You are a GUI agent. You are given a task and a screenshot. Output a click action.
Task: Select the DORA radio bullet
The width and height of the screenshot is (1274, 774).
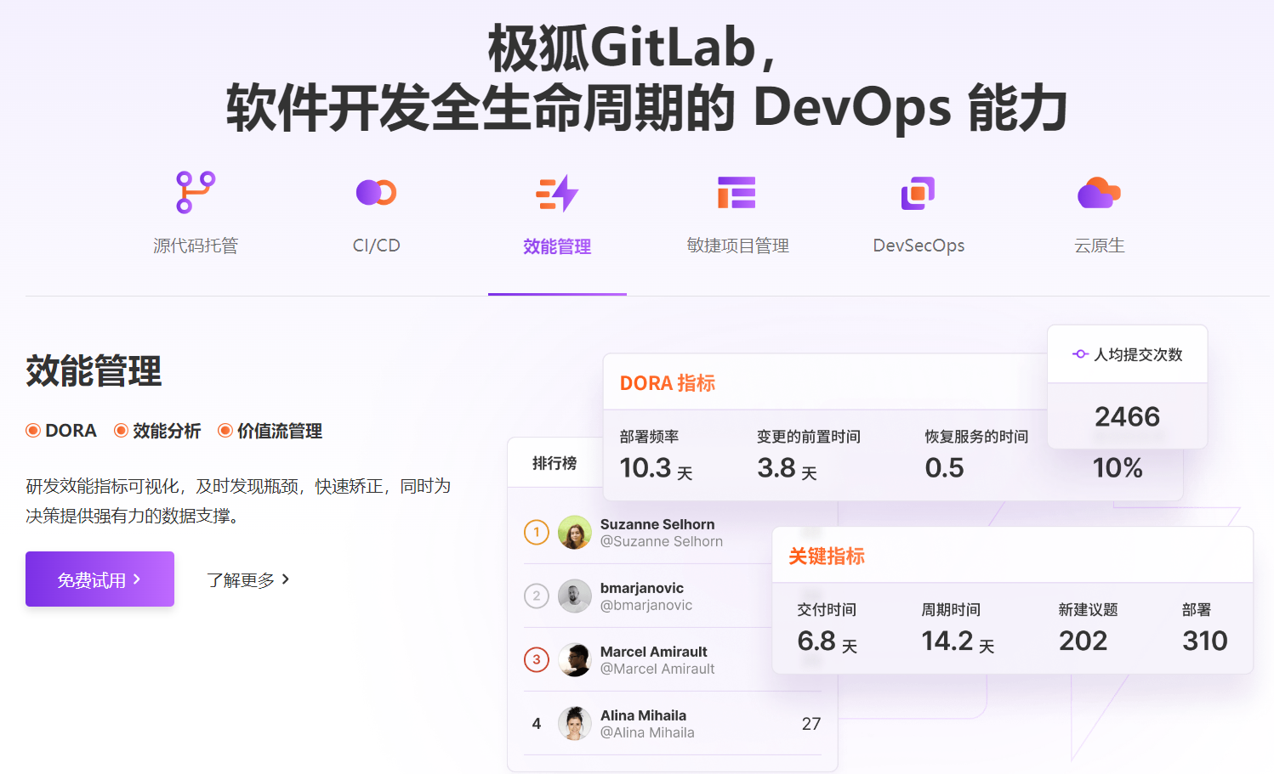(x=33, y=431)
